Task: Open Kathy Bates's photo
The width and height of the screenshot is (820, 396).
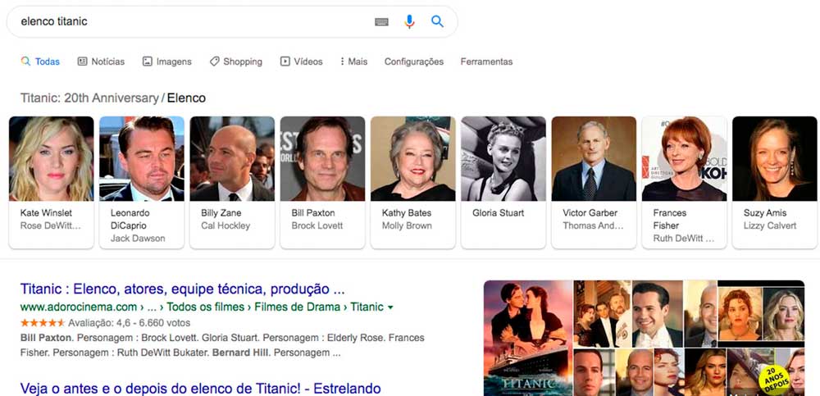Action: point(413,158)
